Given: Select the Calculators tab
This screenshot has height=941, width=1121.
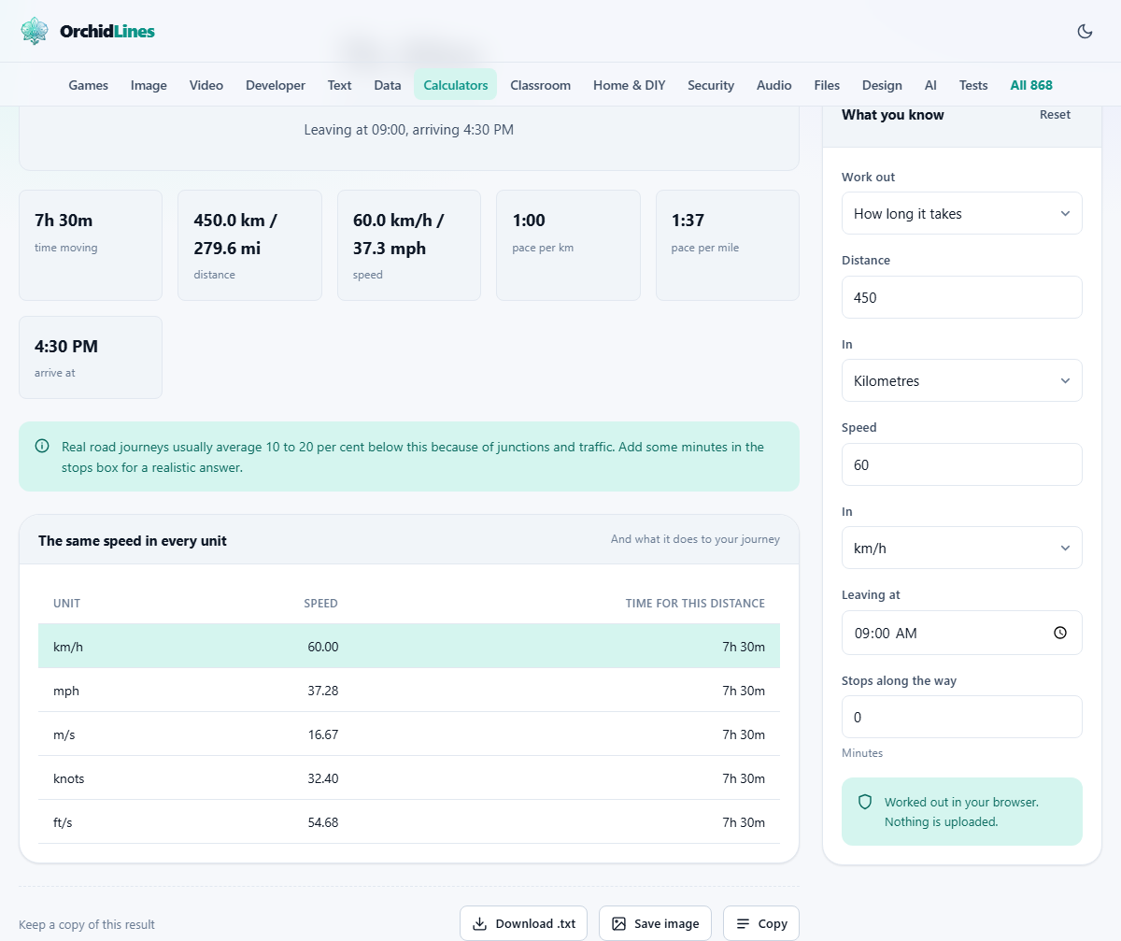Looking at the screenshot, I should pos(456,85).
